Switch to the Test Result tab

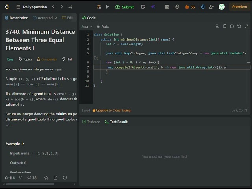[116, 122]
